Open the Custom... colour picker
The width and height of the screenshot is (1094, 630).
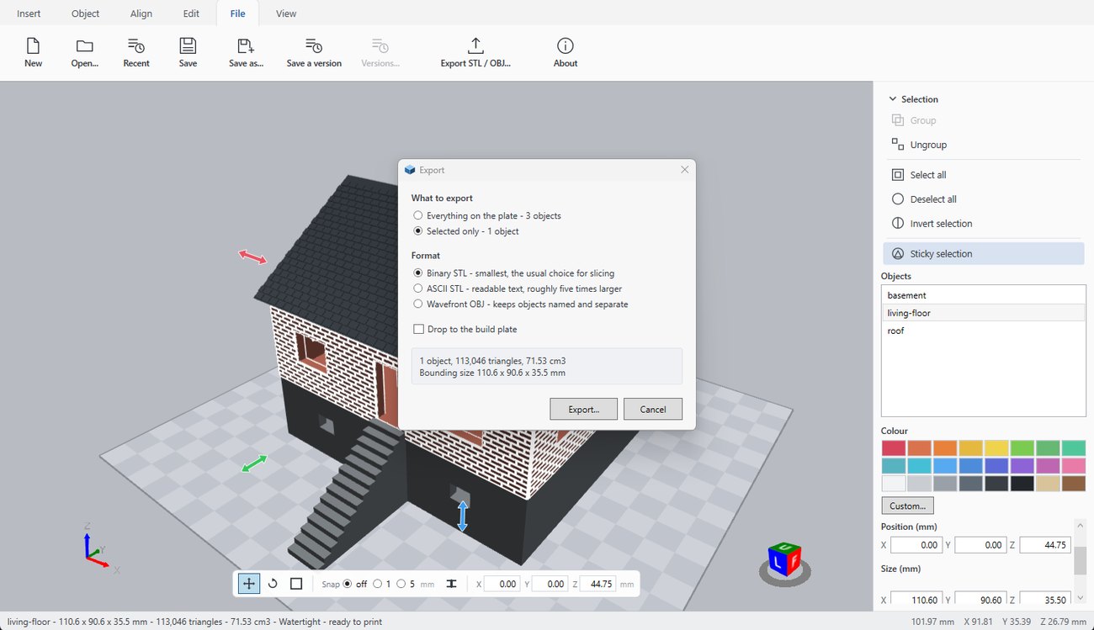907,506
